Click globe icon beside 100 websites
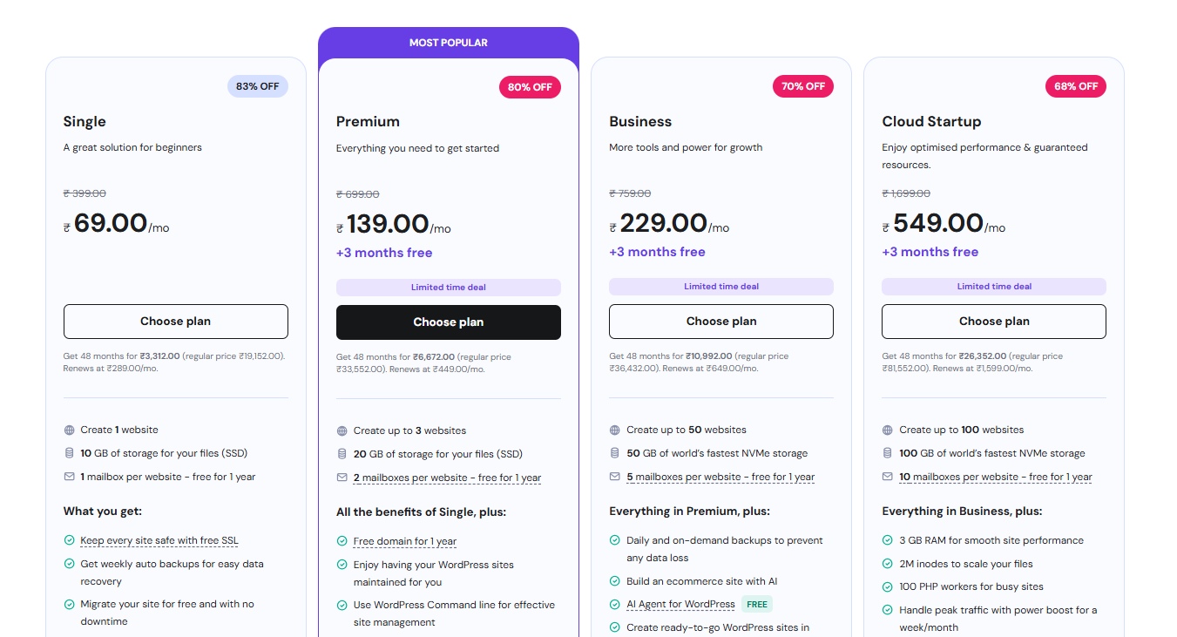The image size is (1177, 637). (x=888, y=430)
